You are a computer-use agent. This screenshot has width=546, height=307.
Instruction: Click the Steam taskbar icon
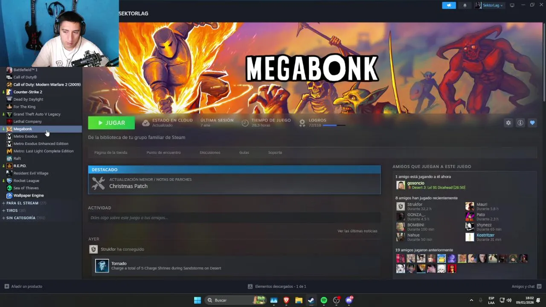[x=311, y=300]
